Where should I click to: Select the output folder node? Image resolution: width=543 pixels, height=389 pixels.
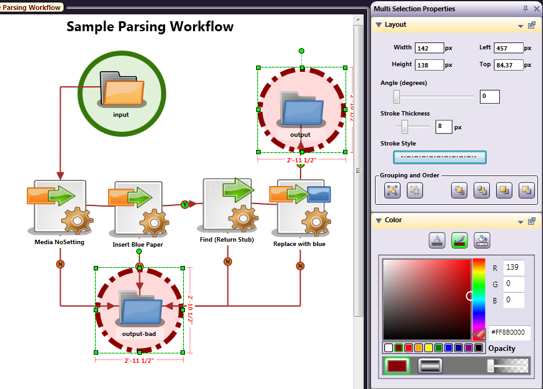click(x=302, y=110)
